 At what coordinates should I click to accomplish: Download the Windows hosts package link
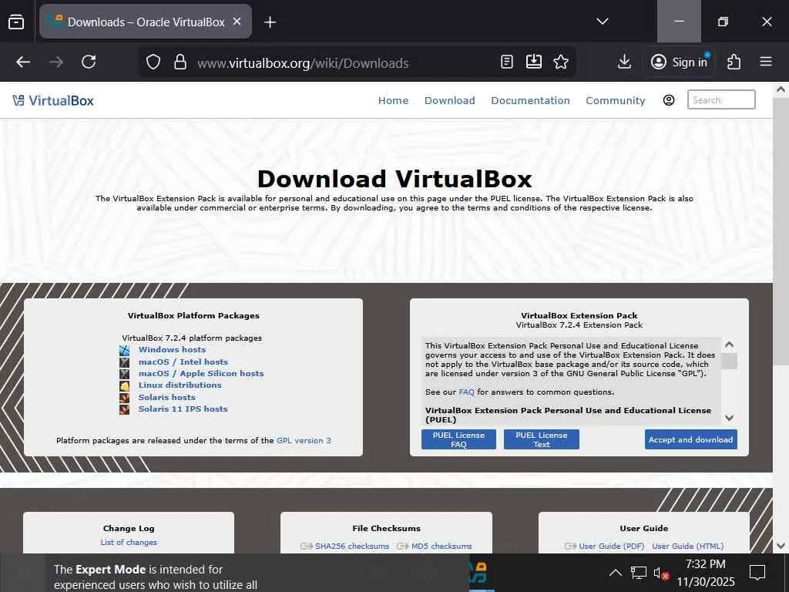click(x=172, y=350)
